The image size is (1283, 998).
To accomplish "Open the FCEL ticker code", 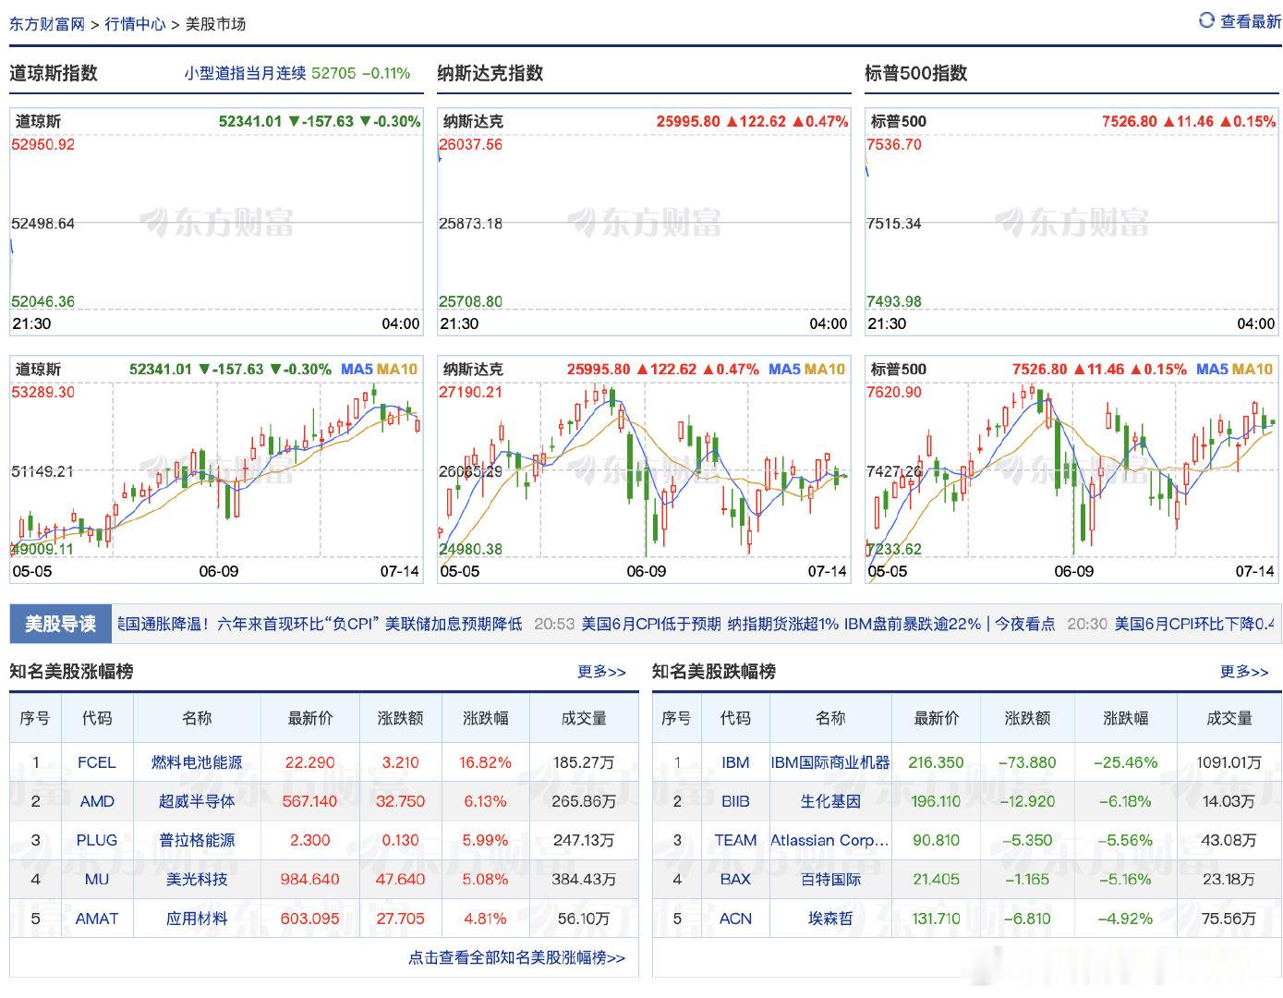I will tap(97, 762).
